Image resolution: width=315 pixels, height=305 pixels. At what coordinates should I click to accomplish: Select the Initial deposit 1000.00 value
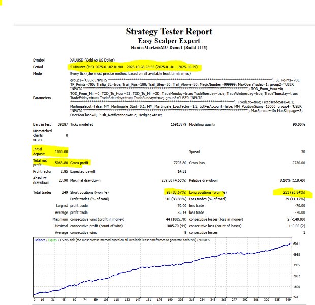pyautogui.click(x=61, y=151)
